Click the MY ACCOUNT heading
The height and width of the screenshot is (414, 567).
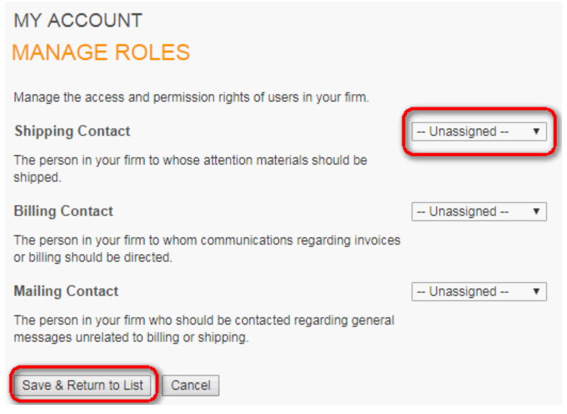[x=78, y=21]
